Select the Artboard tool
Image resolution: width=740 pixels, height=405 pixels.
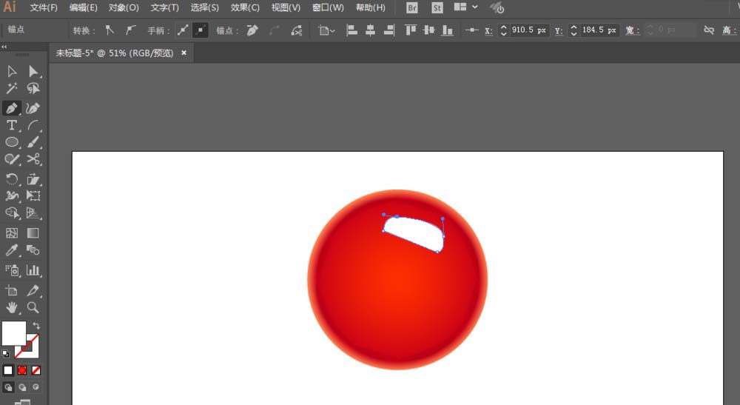click(12, 290)
